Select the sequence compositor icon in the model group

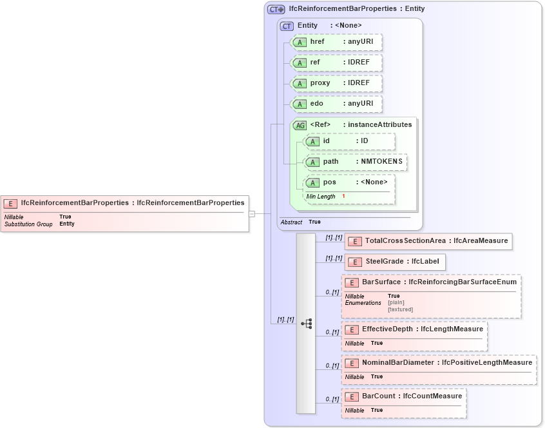pyautogui.click(x=307, y=324)
